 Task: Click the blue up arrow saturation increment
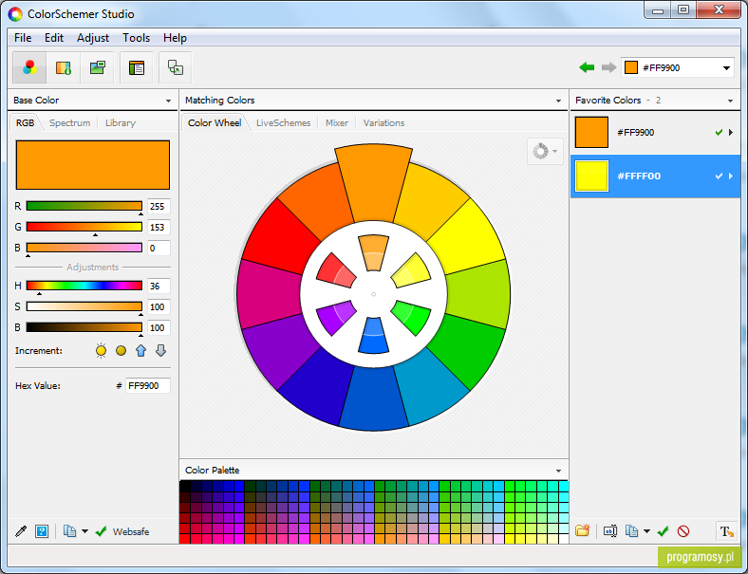(x=140, y=351)
